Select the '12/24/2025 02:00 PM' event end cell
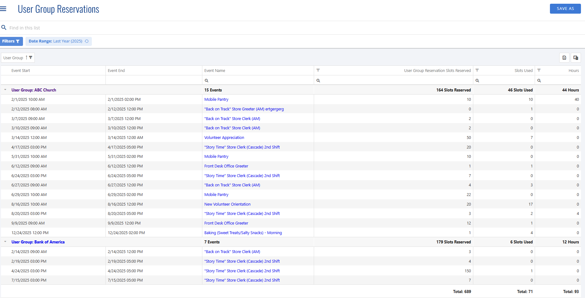The width and height of the screenshot is (585, 298). pos(126,233)
